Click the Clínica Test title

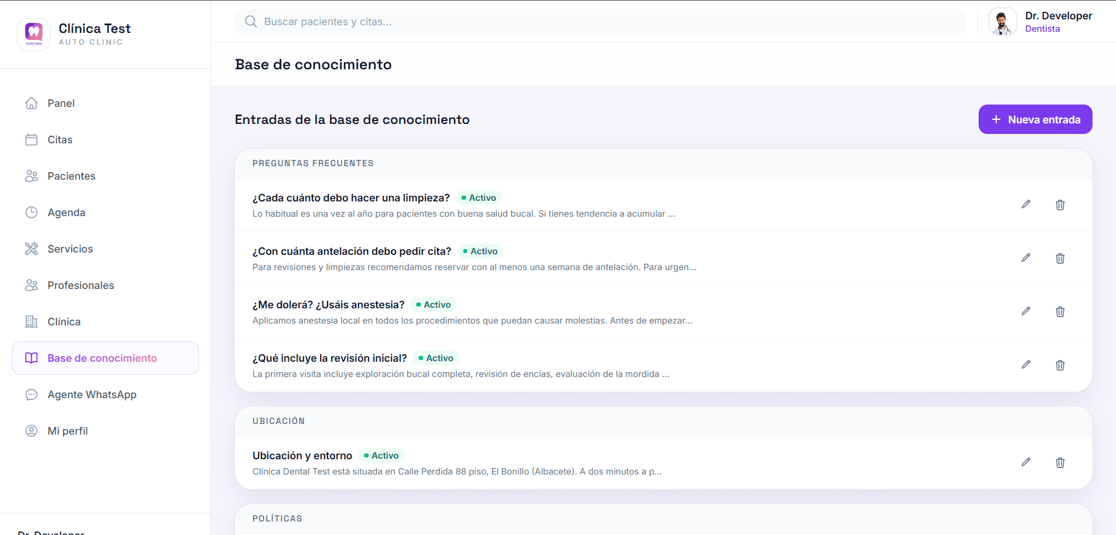95,28
